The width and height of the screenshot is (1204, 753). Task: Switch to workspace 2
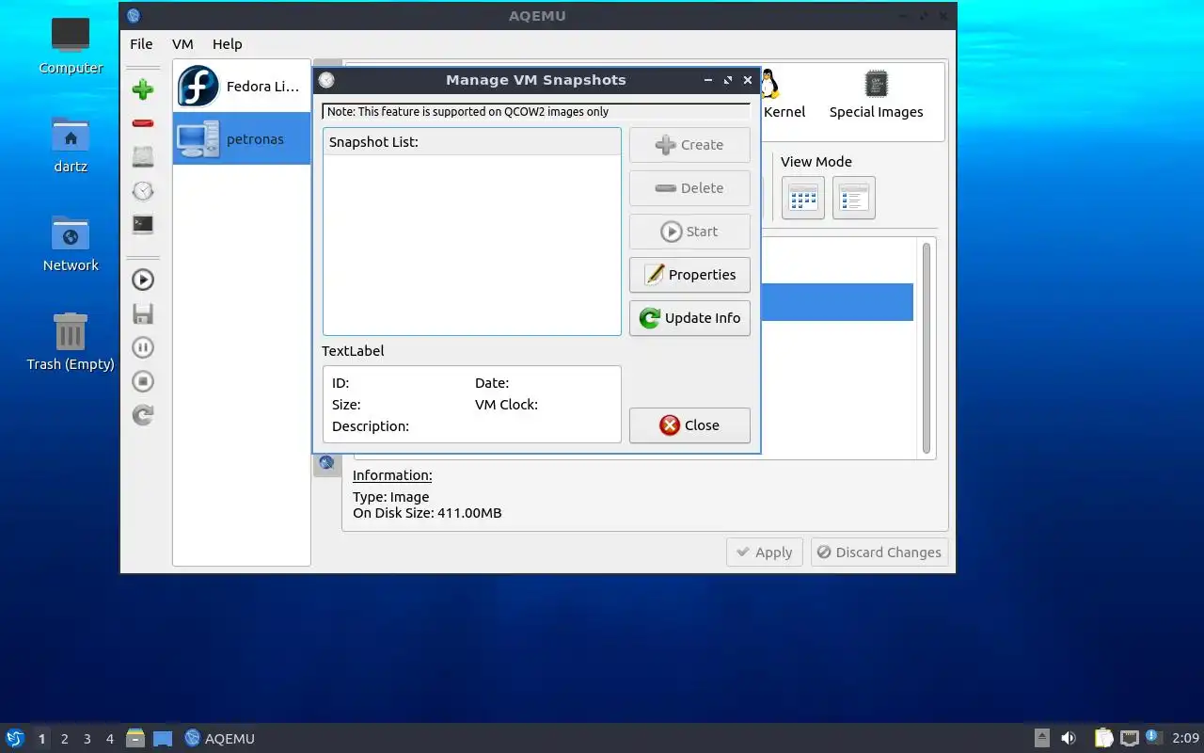click(64, 739)
